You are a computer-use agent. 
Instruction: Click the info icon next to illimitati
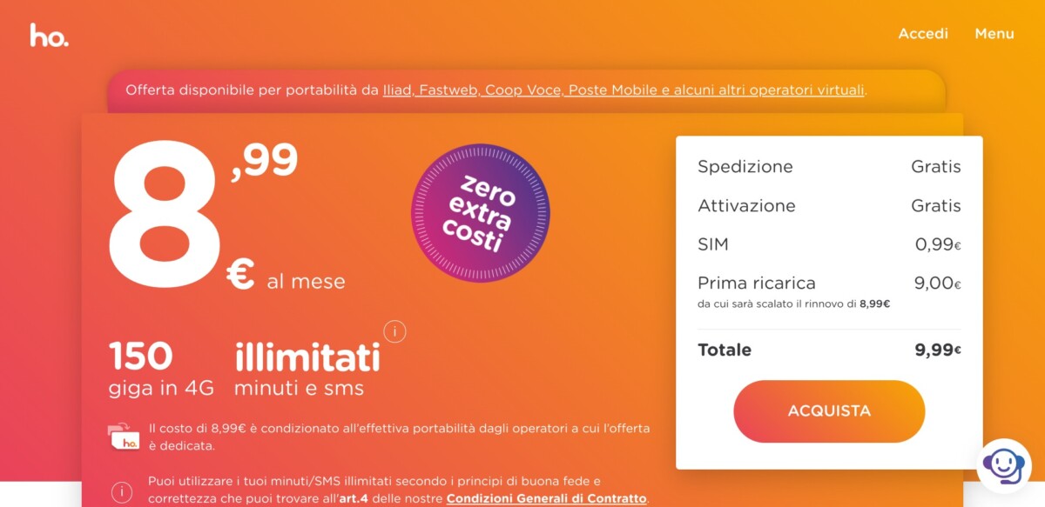394,331
